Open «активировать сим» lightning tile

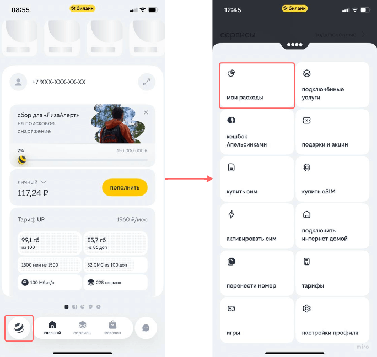pos(257,226)
